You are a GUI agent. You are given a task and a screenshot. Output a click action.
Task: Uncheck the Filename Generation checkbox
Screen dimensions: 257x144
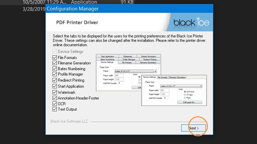(x=54, y=63)
